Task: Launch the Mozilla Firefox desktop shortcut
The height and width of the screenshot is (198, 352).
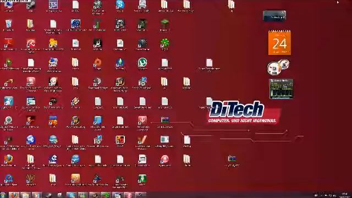Action: (x=8, y=159)
